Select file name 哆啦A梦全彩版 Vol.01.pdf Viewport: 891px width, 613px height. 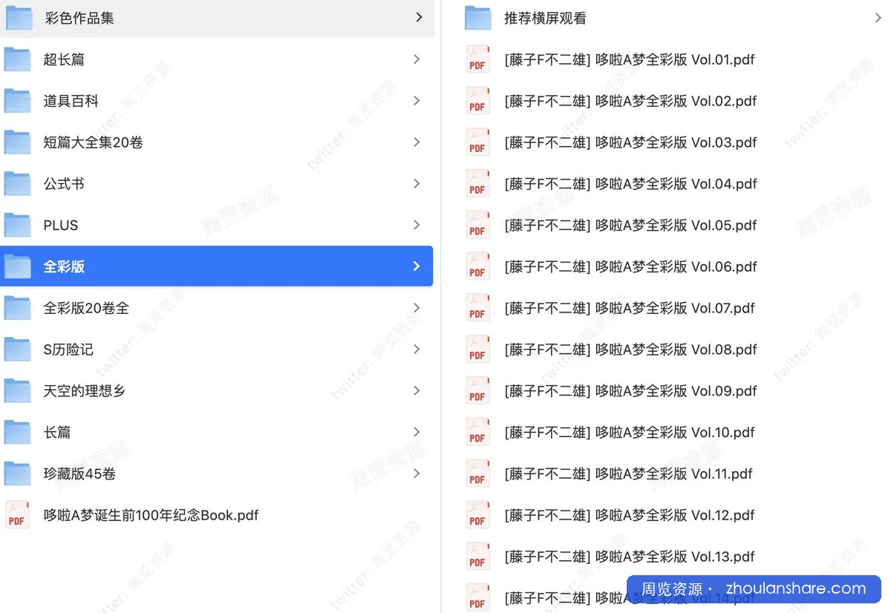click(630, 59)
